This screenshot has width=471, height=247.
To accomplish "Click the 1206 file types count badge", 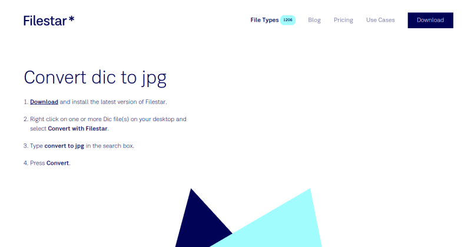I will point(288,20).
